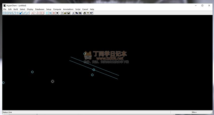Open a file using folder icon

65,13
